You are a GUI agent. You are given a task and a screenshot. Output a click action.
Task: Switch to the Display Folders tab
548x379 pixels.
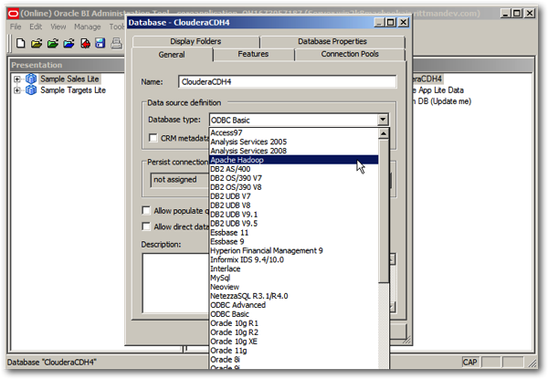tap(195, 41)
